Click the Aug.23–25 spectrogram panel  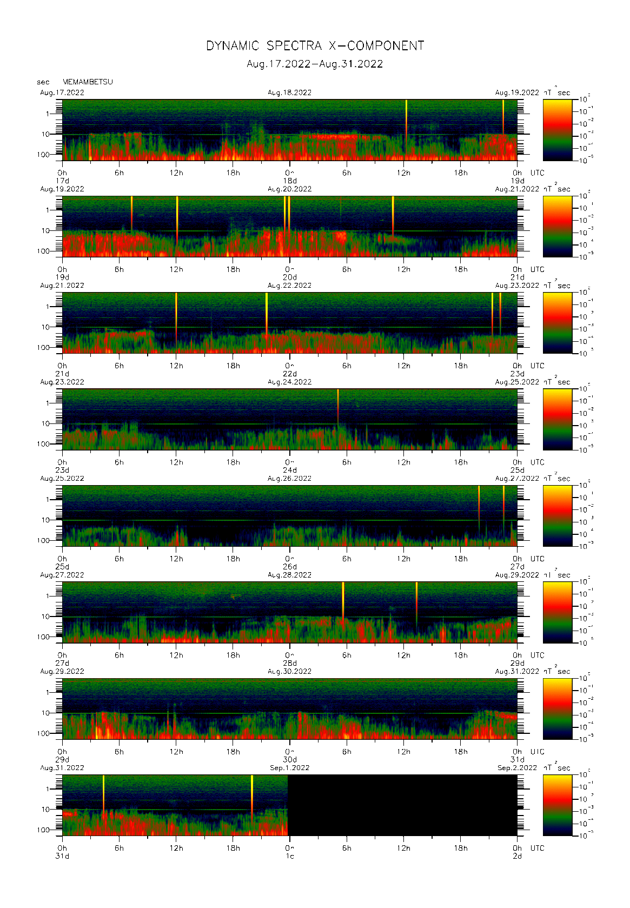pos(290,419)
